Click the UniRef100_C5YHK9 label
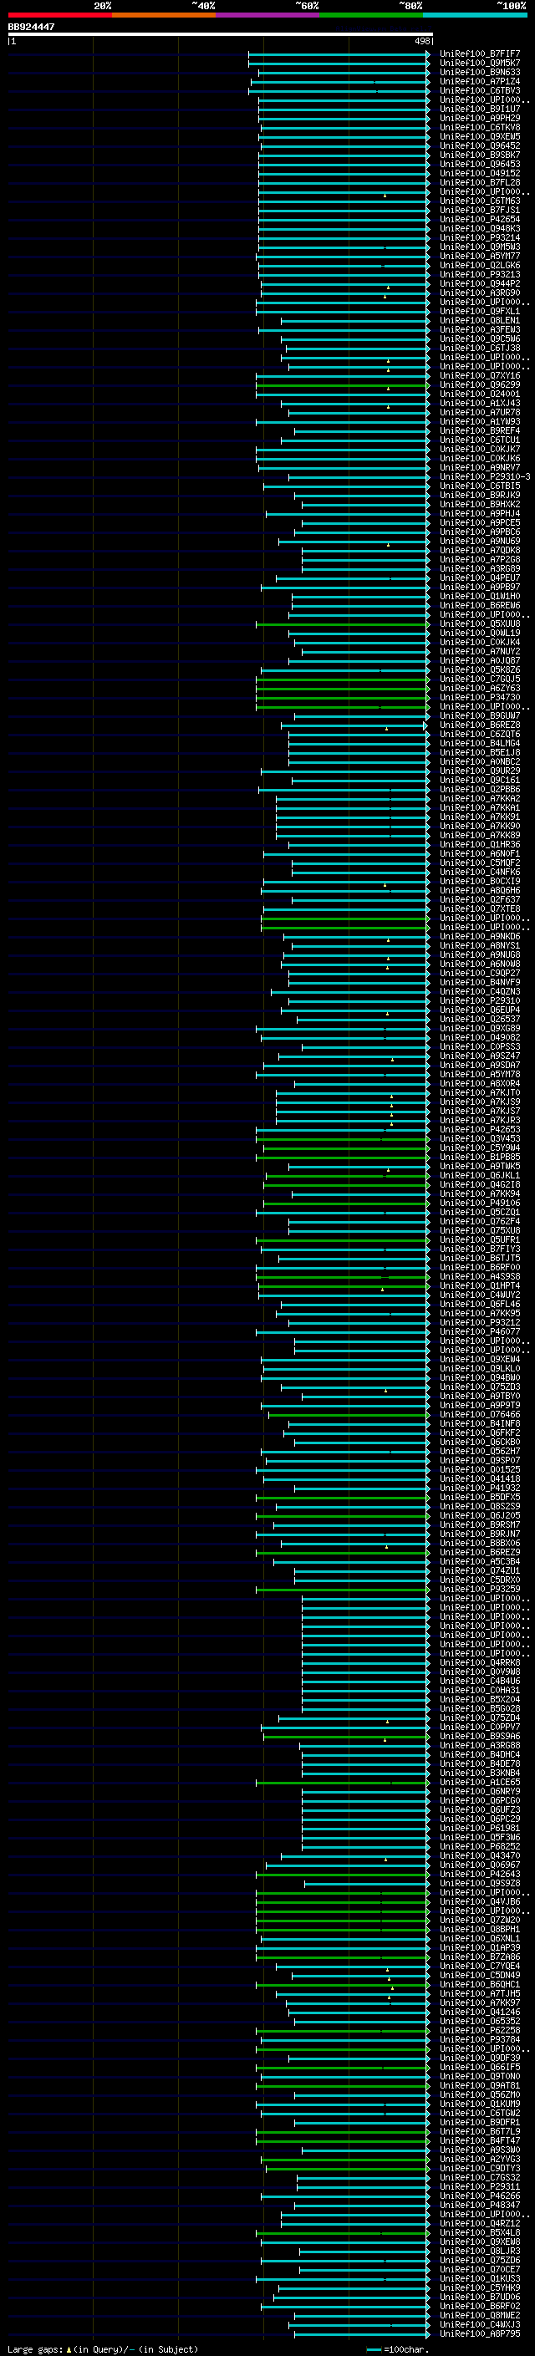Screen dimensions: 535x2356 coord(480,2288)
